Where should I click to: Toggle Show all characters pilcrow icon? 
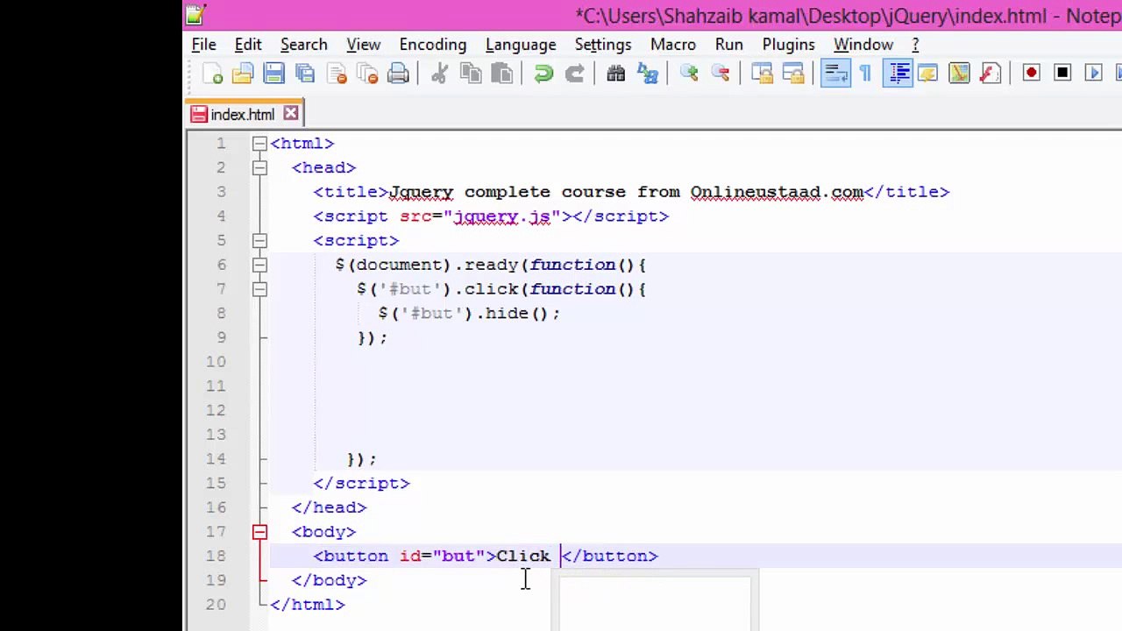[x=866, y=74]
